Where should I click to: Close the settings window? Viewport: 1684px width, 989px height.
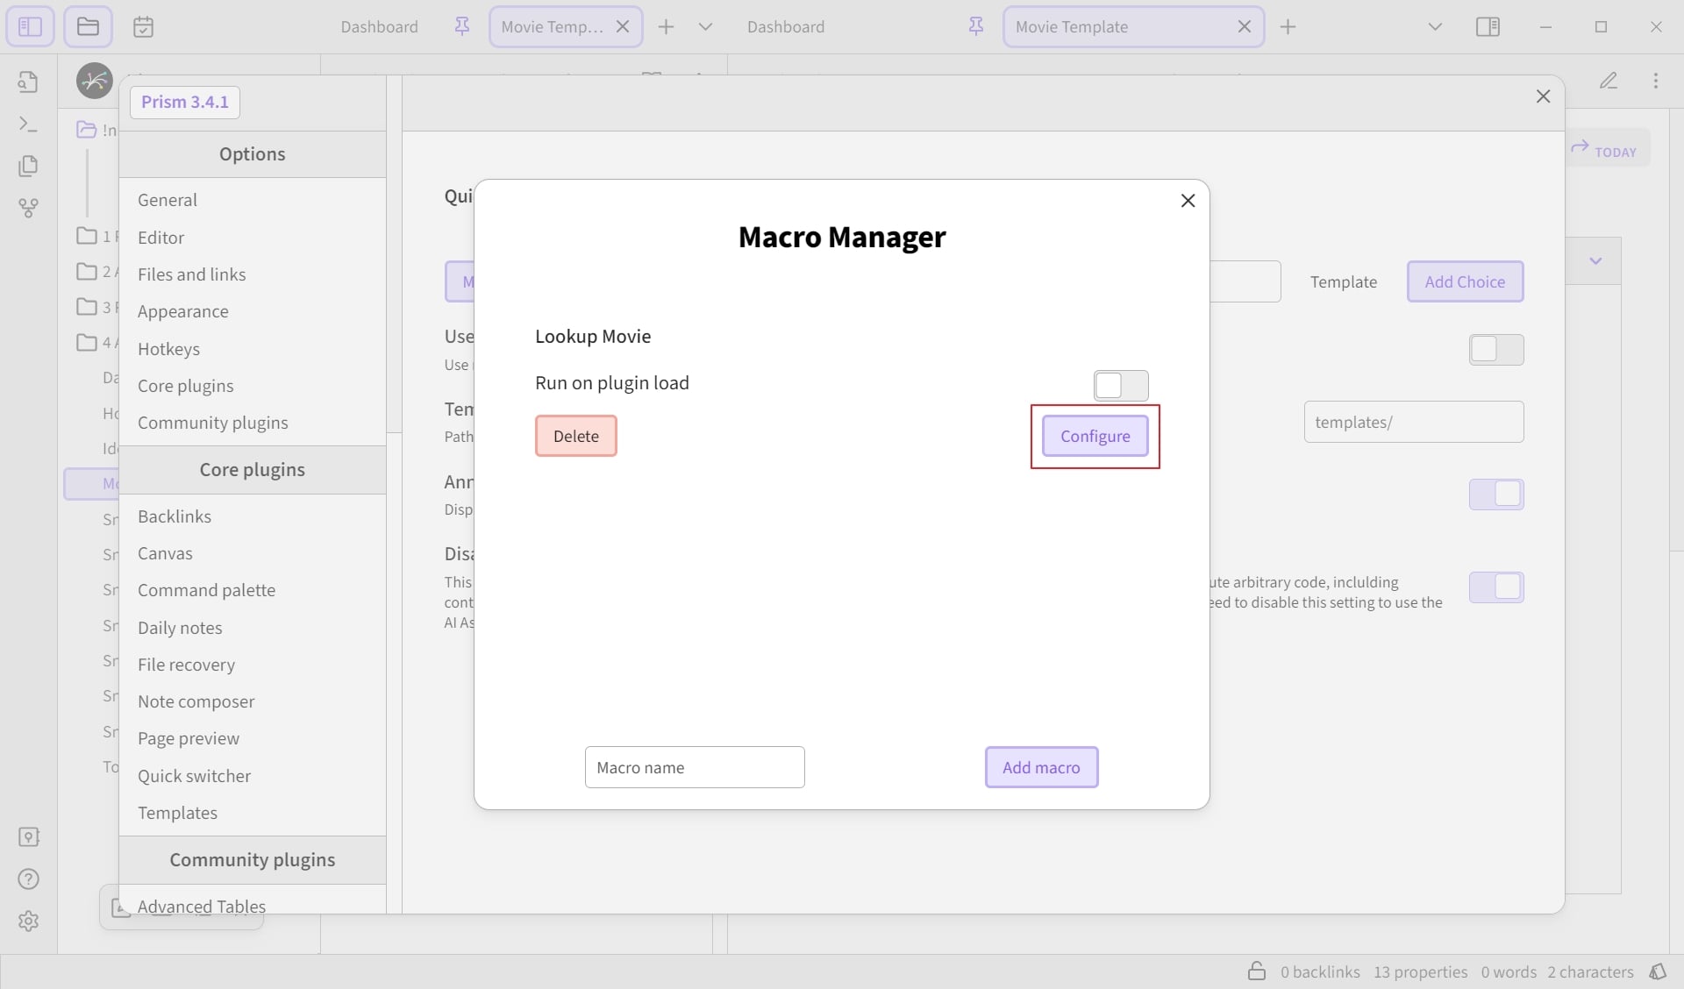click(1543, 96)
